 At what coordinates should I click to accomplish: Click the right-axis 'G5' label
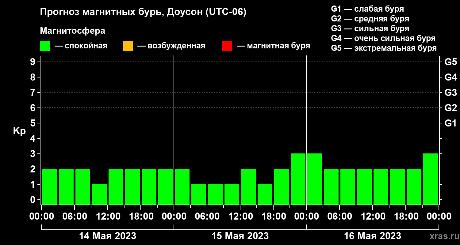click(x=451, y=62)
